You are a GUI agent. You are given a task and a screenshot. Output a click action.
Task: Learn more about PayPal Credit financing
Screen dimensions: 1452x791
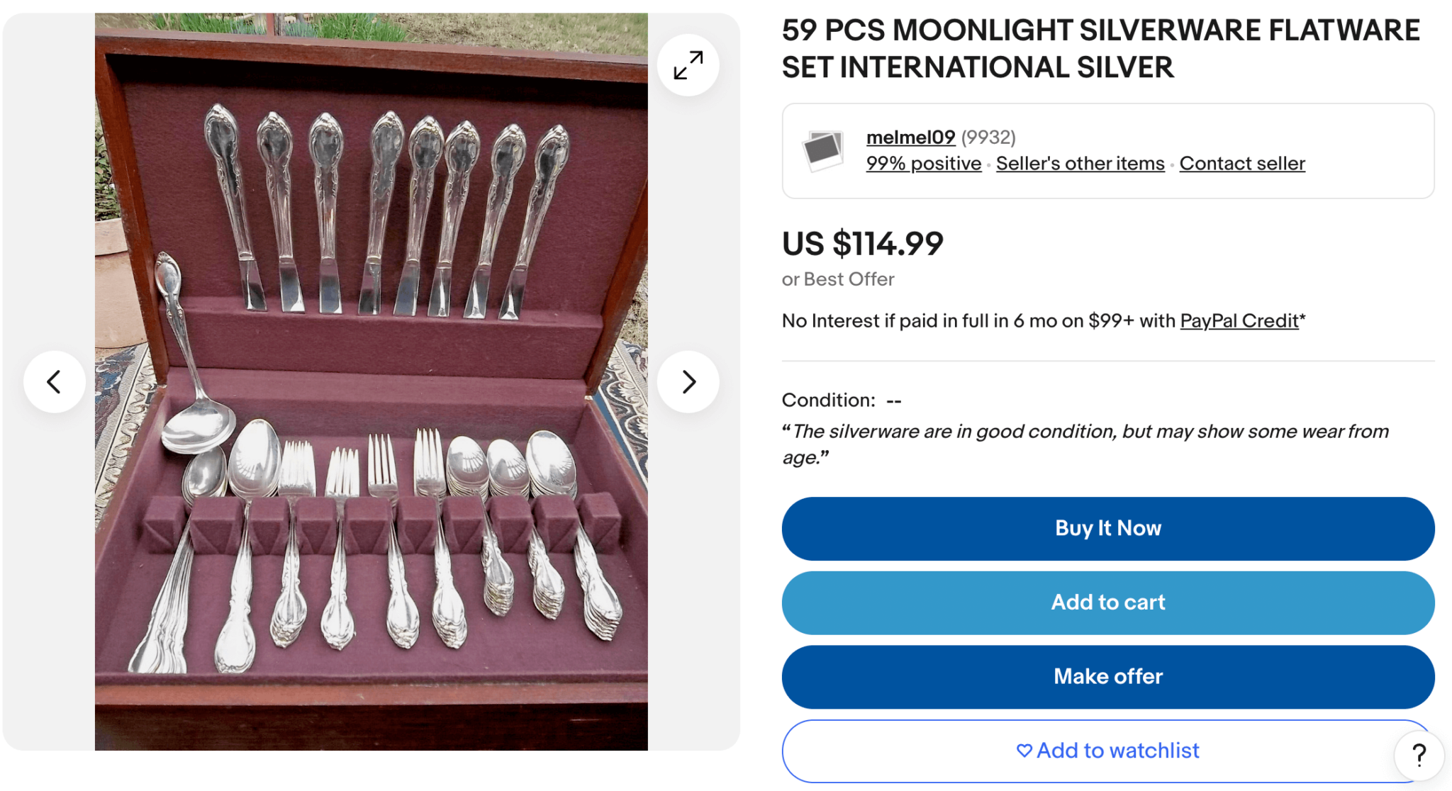pyautogui.click(x=1239, y=320)
